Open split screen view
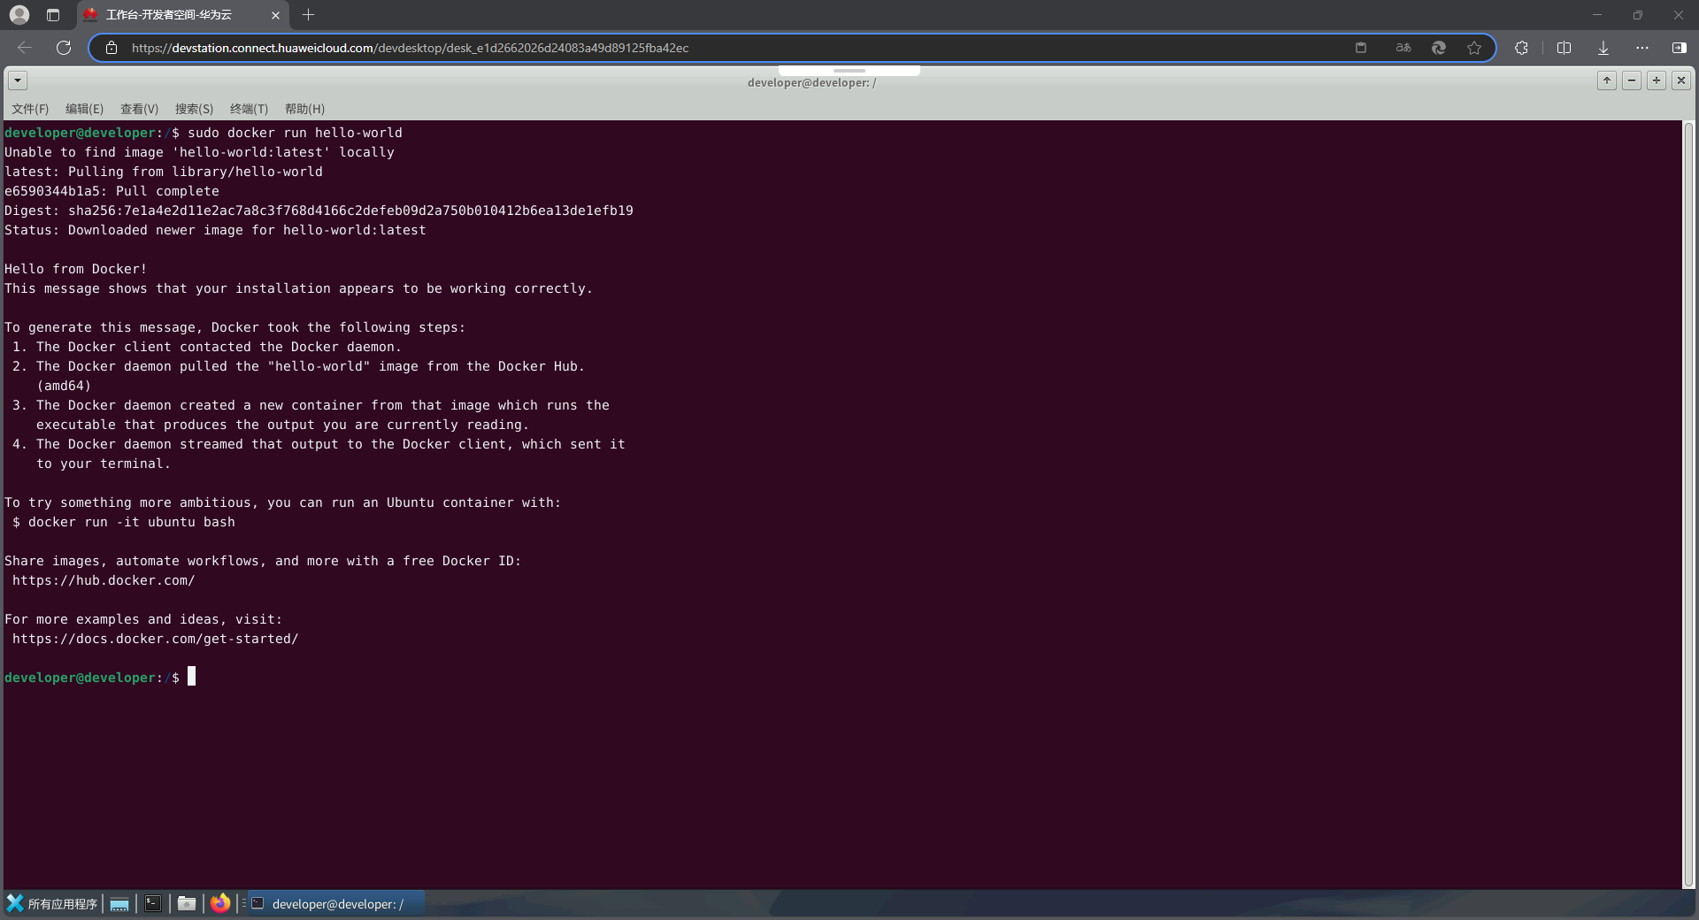The width and height of the screenshot is (1699, 920). (1564, 48)
